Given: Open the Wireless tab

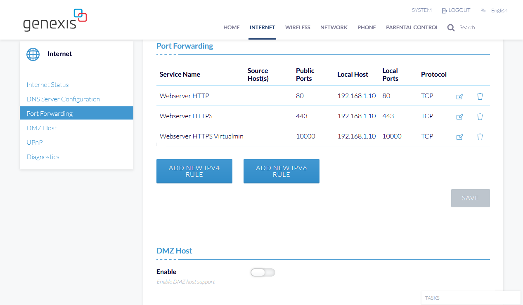Looking at the screenshot, I should coord(297,28).
